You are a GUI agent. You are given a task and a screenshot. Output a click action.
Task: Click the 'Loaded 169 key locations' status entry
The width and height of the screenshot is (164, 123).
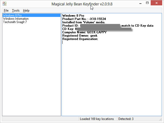coord(97,119)
